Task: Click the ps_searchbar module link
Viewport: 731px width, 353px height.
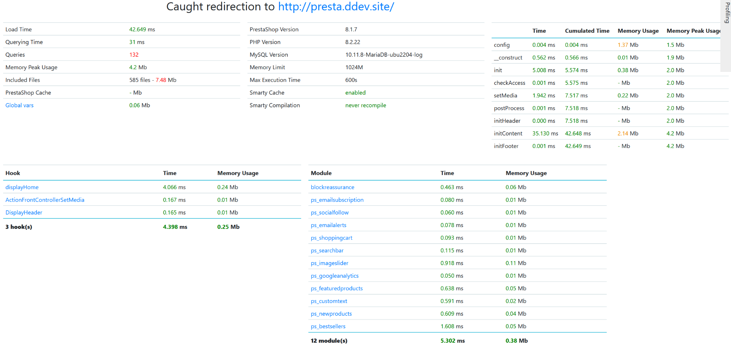Action: point(327,250)
